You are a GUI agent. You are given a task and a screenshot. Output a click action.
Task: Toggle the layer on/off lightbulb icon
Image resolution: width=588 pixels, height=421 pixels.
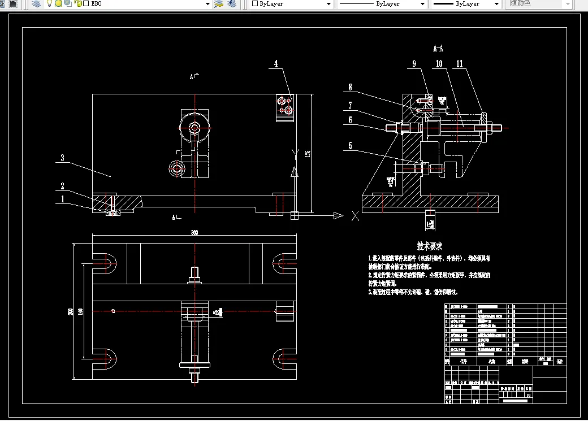coord(49,3)
